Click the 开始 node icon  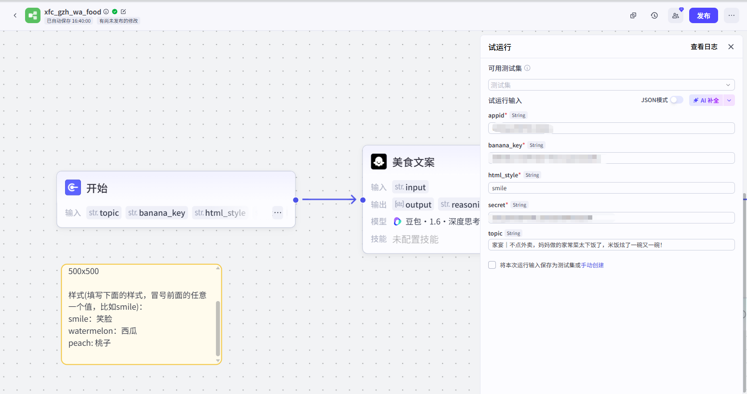coord(73,187)
